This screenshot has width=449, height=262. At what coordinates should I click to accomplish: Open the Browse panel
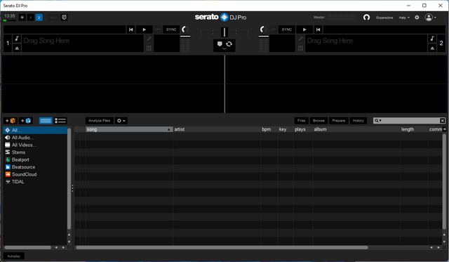coord(319,121)
